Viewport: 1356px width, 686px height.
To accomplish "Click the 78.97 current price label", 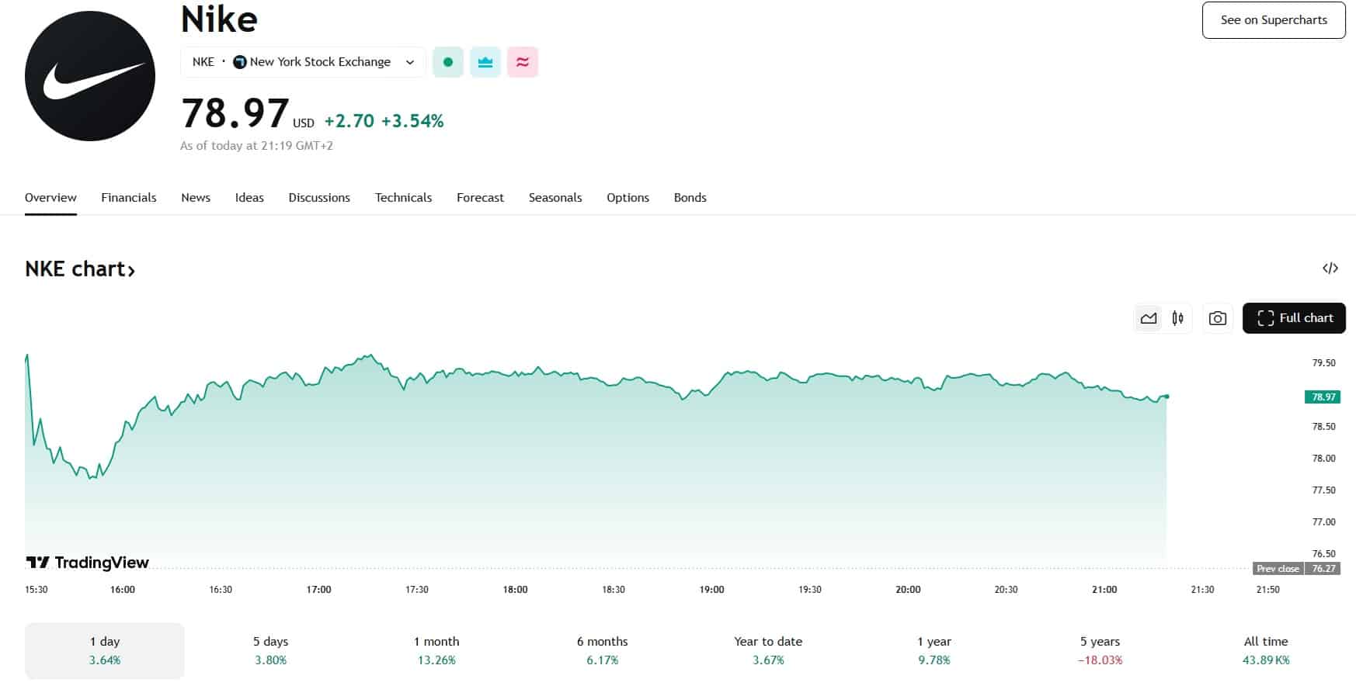I will 1323,397.
